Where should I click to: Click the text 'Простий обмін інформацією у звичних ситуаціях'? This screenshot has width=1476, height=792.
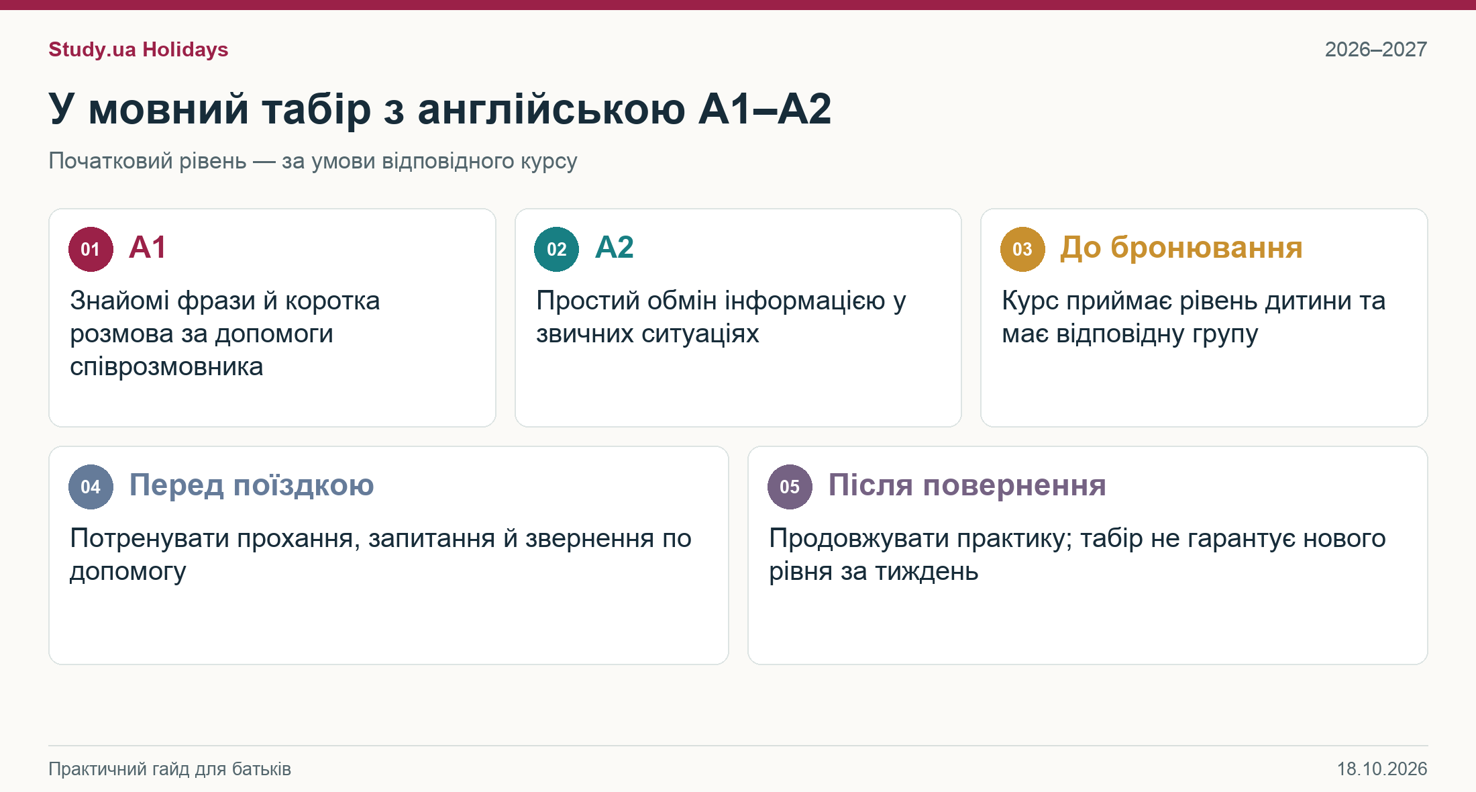[721, 317]
